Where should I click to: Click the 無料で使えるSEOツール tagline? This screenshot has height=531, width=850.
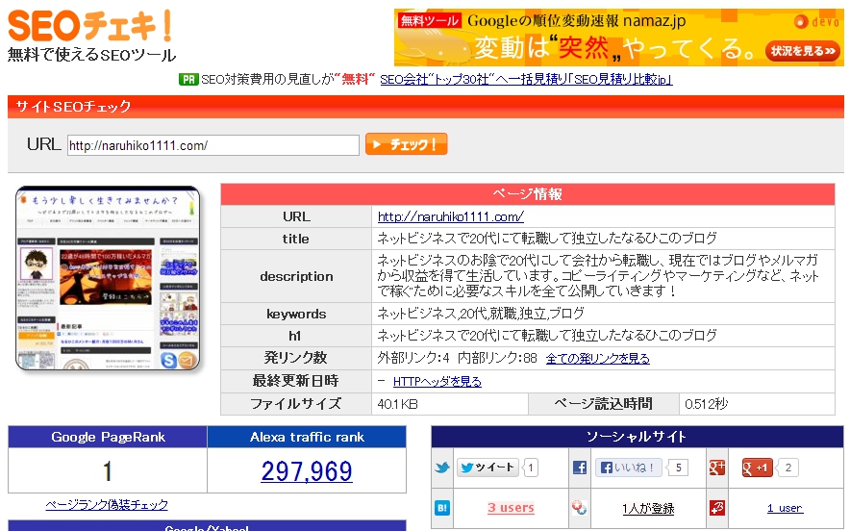[x=91, y=55]
